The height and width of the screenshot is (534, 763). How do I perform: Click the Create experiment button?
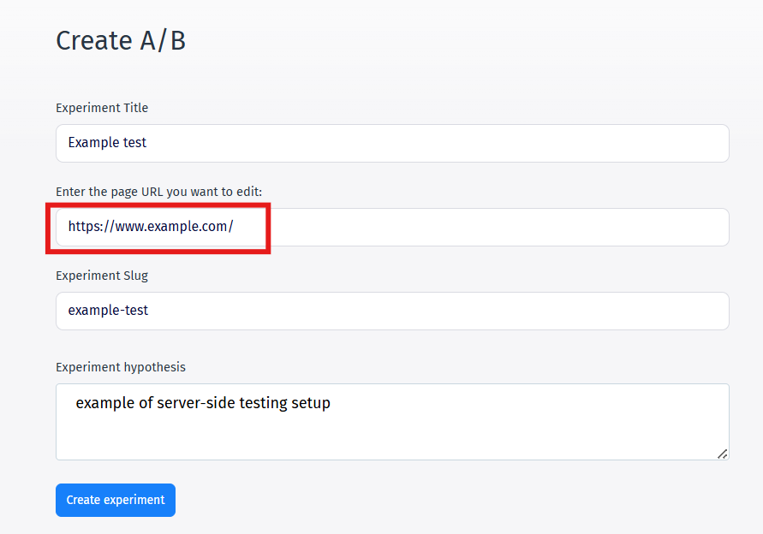click(116, 500)
